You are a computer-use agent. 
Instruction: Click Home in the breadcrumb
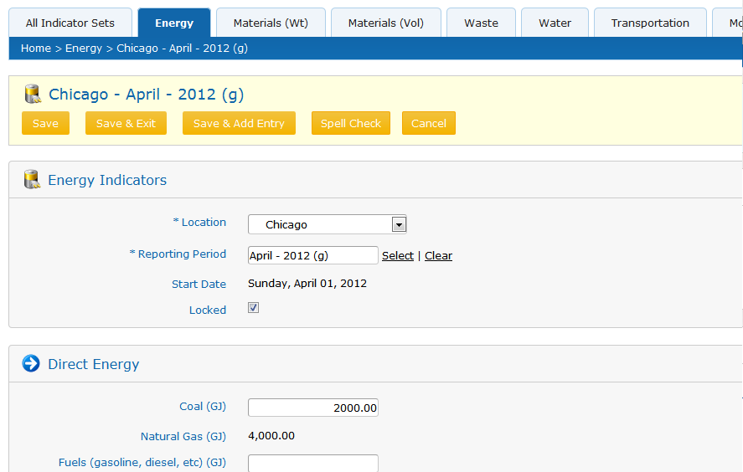click(x=36, y=49)
